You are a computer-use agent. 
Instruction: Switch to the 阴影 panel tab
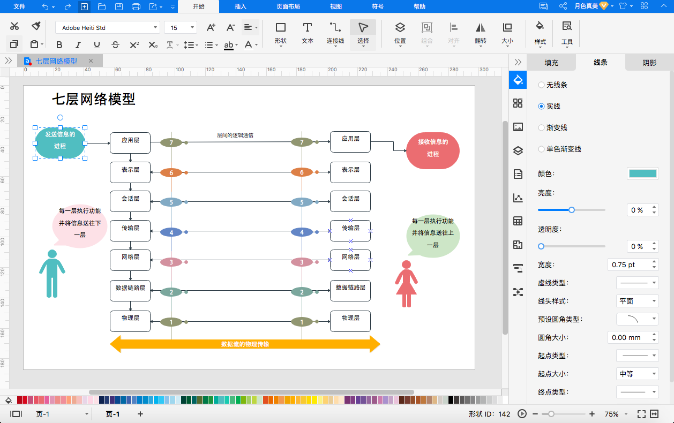pos(649,63)
